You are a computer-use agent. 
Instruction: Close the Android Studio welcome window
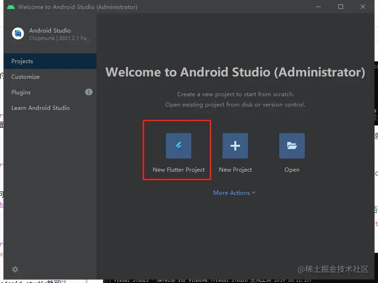pos(363,7)
